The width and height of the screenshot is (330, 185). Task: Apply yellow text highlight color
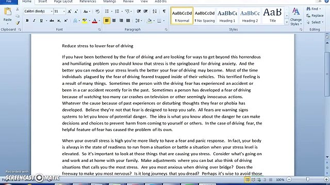(x=85, y=21)
